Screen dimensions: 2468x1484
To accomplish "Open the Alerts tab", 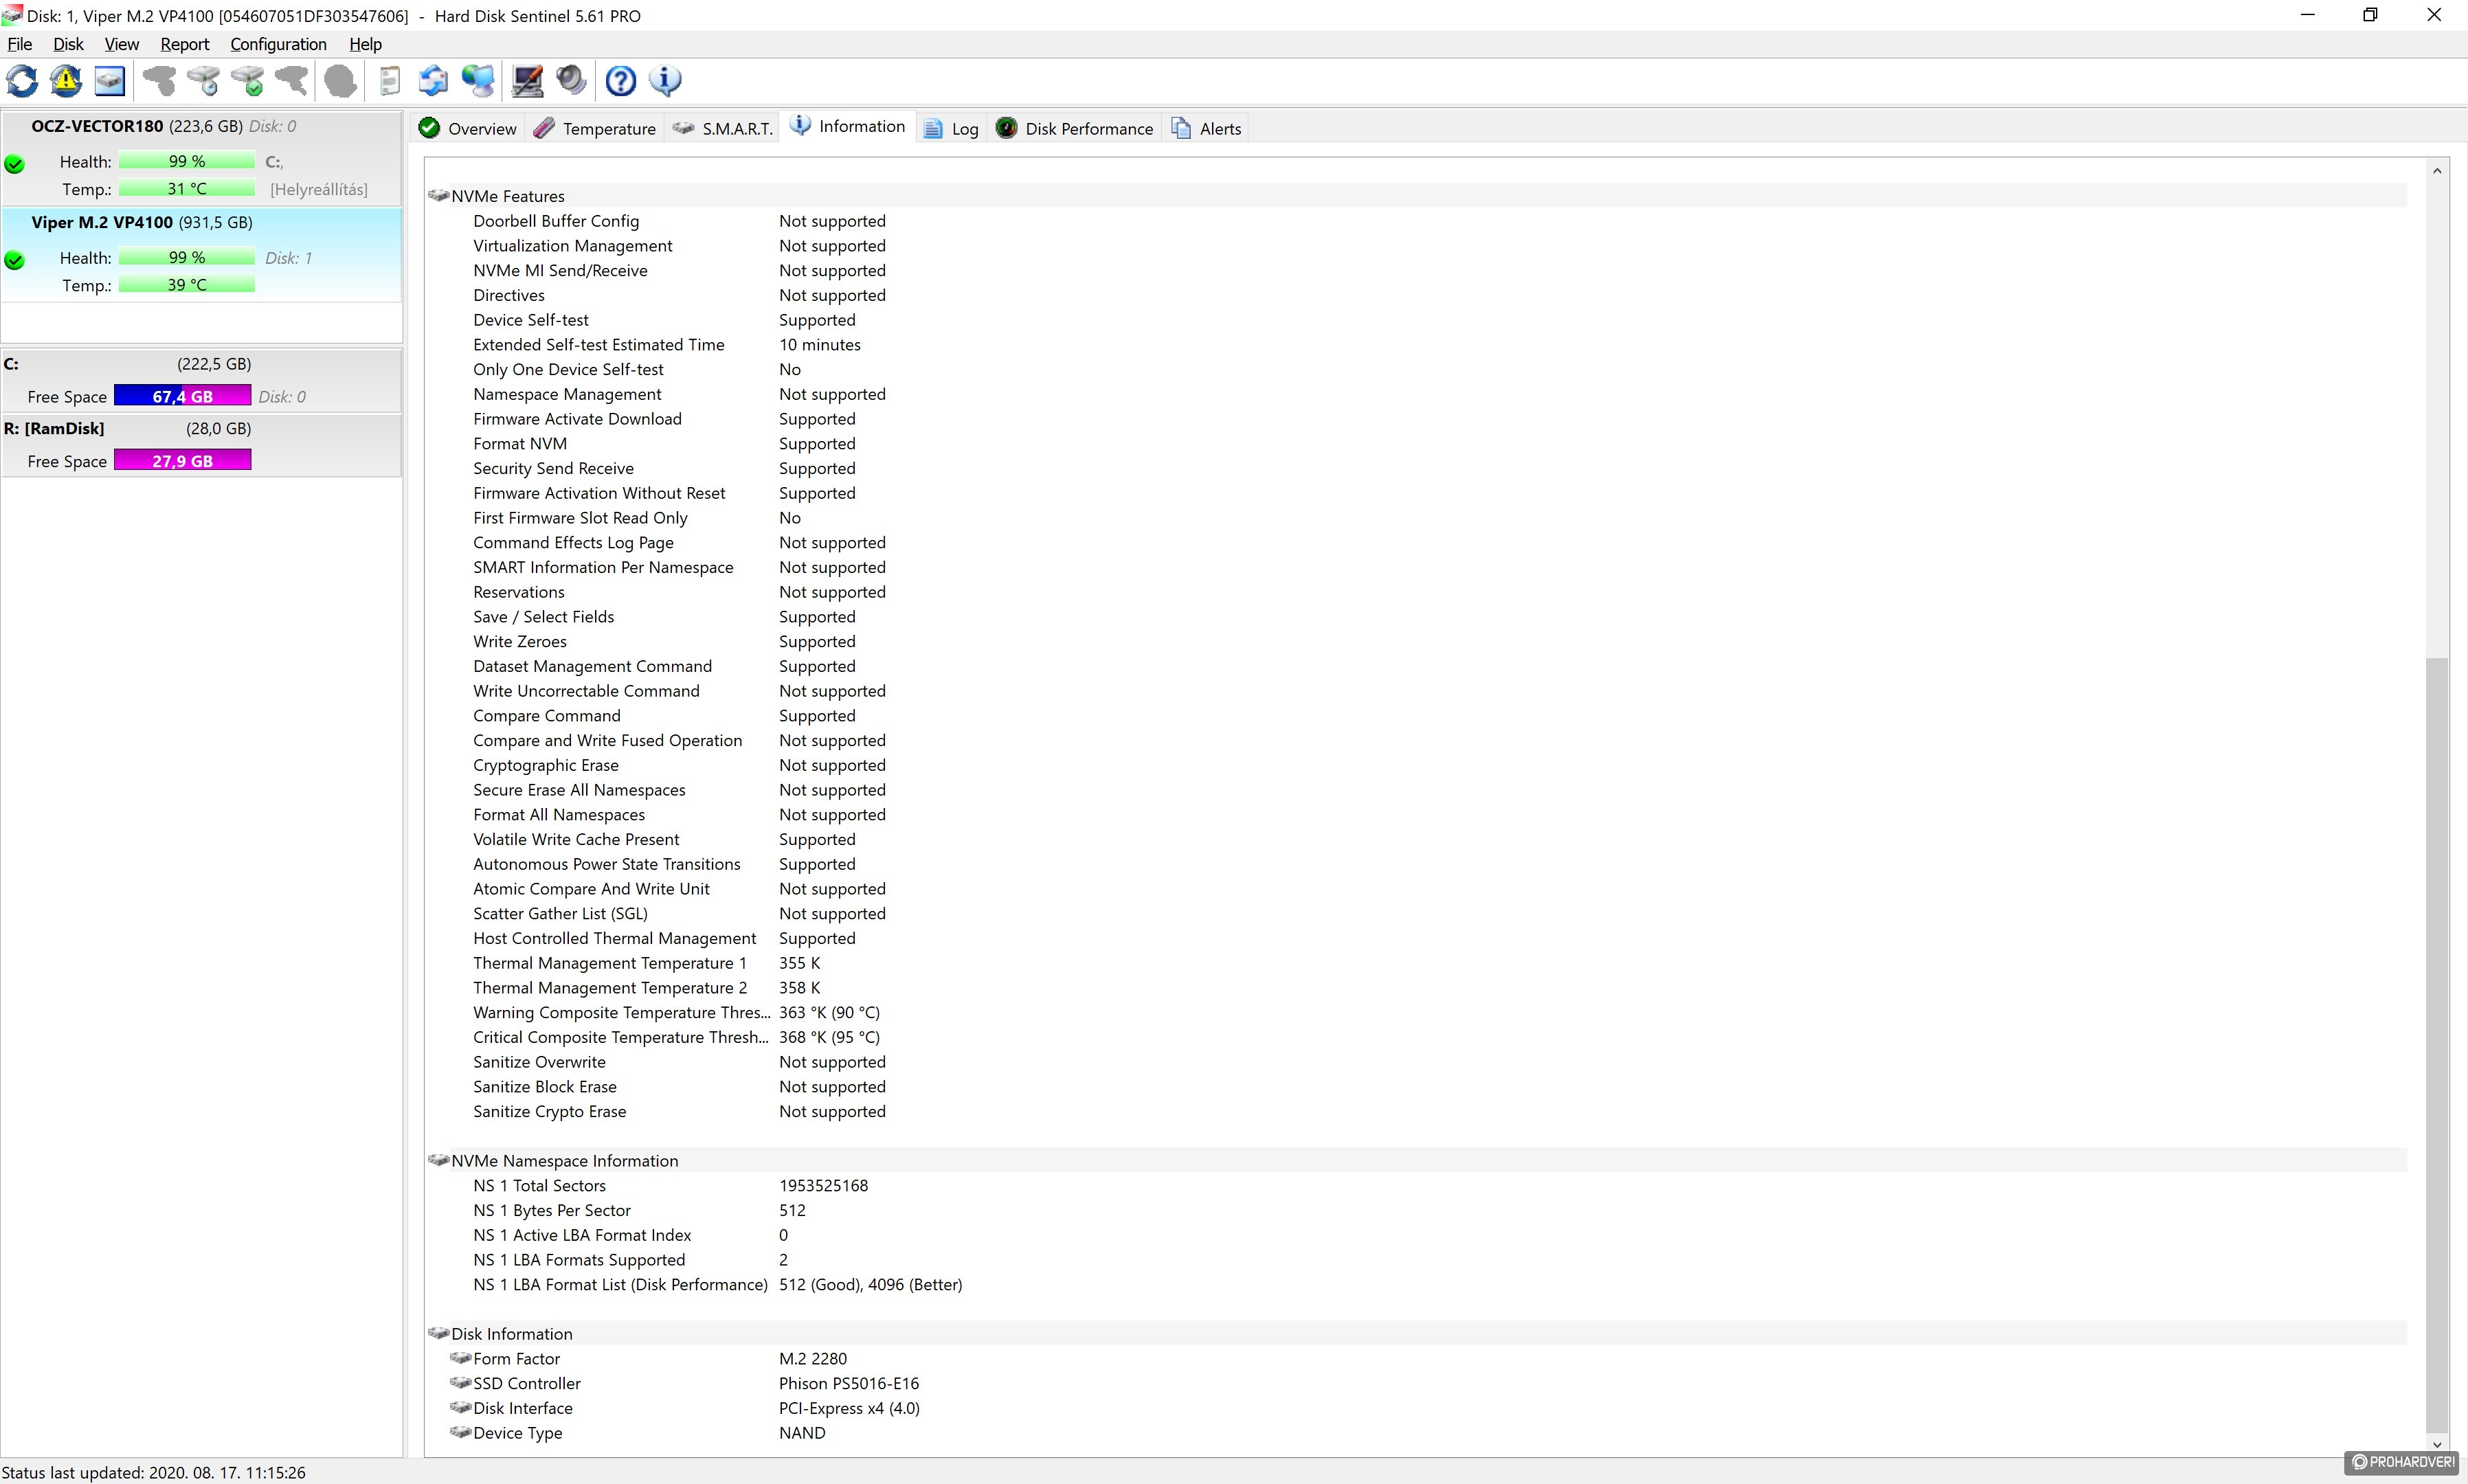I will pyautogui.click(x=1207, y=129).
